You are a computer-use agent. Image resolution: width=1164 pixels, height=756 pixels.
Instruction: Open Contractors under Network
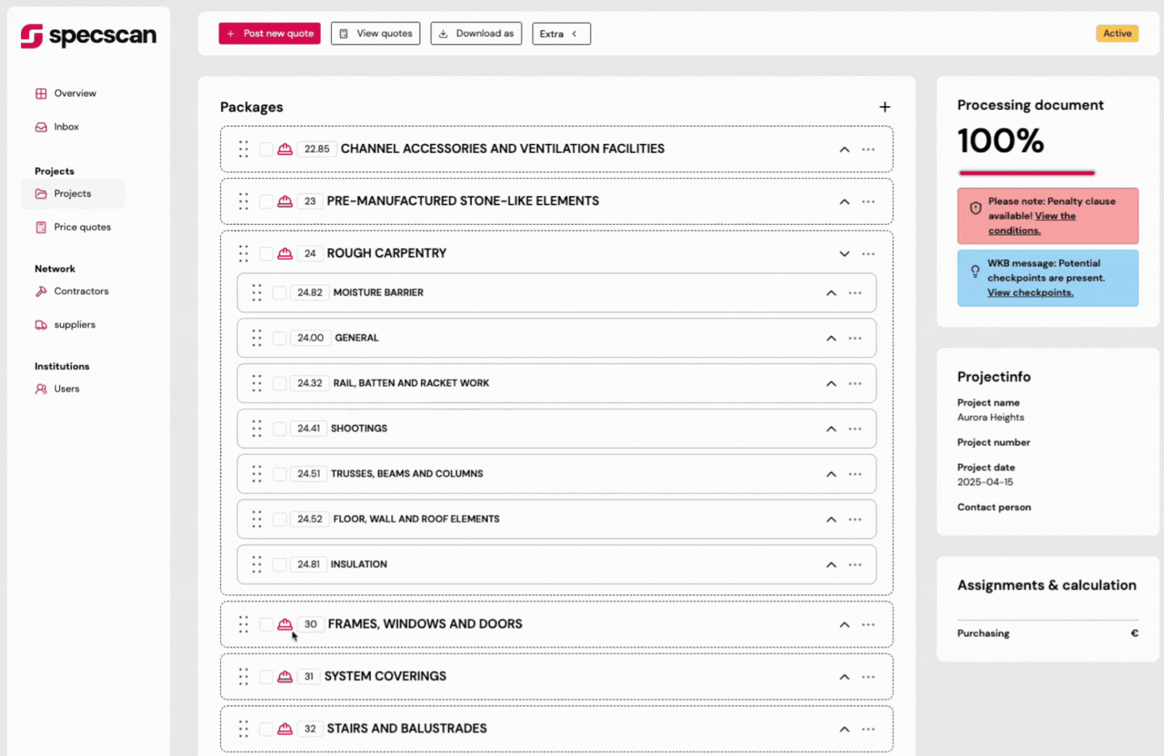click(72, 292)
